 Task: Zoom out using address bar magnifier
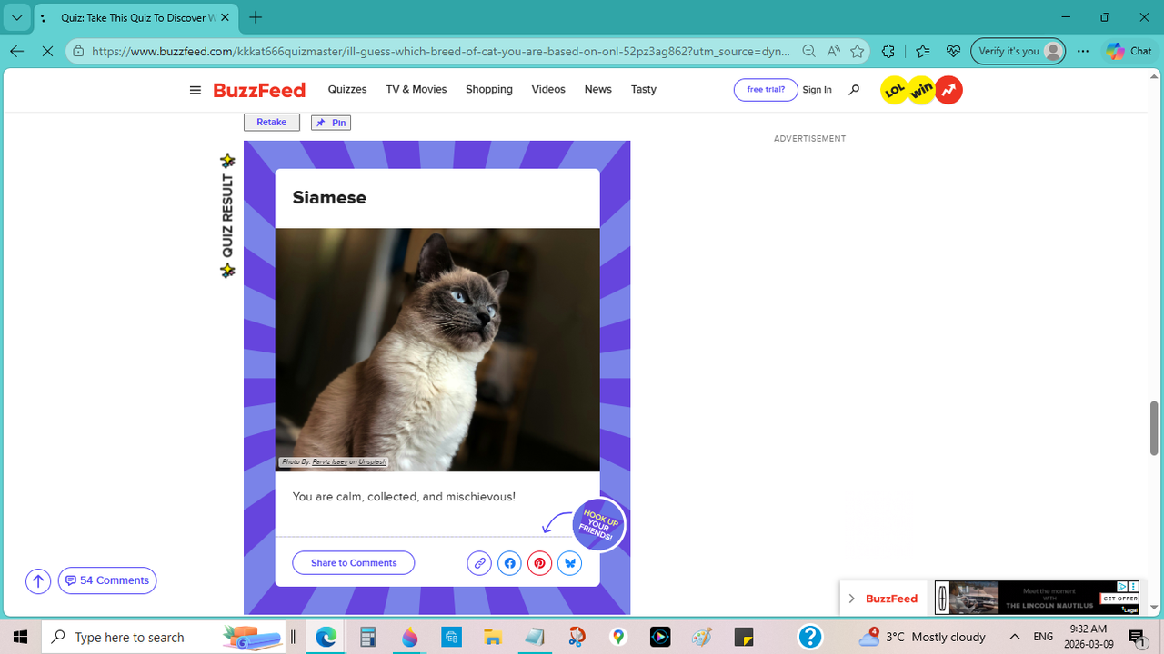808,52
